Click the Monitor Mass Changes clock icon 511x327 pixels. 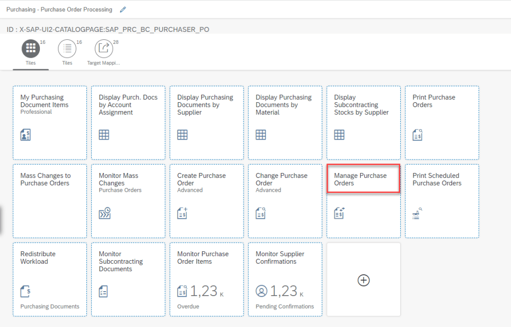click(104, 213)
